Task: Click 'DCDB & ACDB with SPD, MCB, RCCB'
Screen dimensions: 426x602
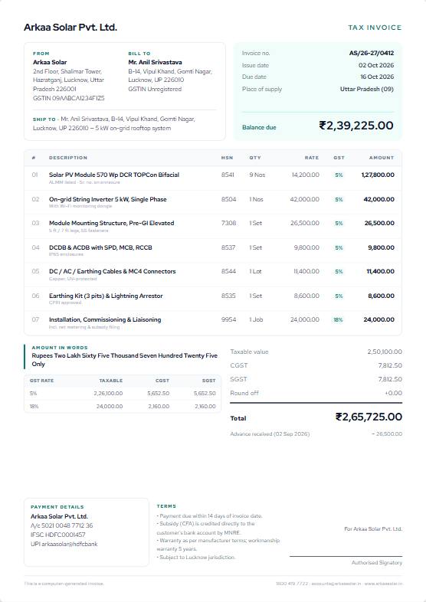Action: pos(100,247)
